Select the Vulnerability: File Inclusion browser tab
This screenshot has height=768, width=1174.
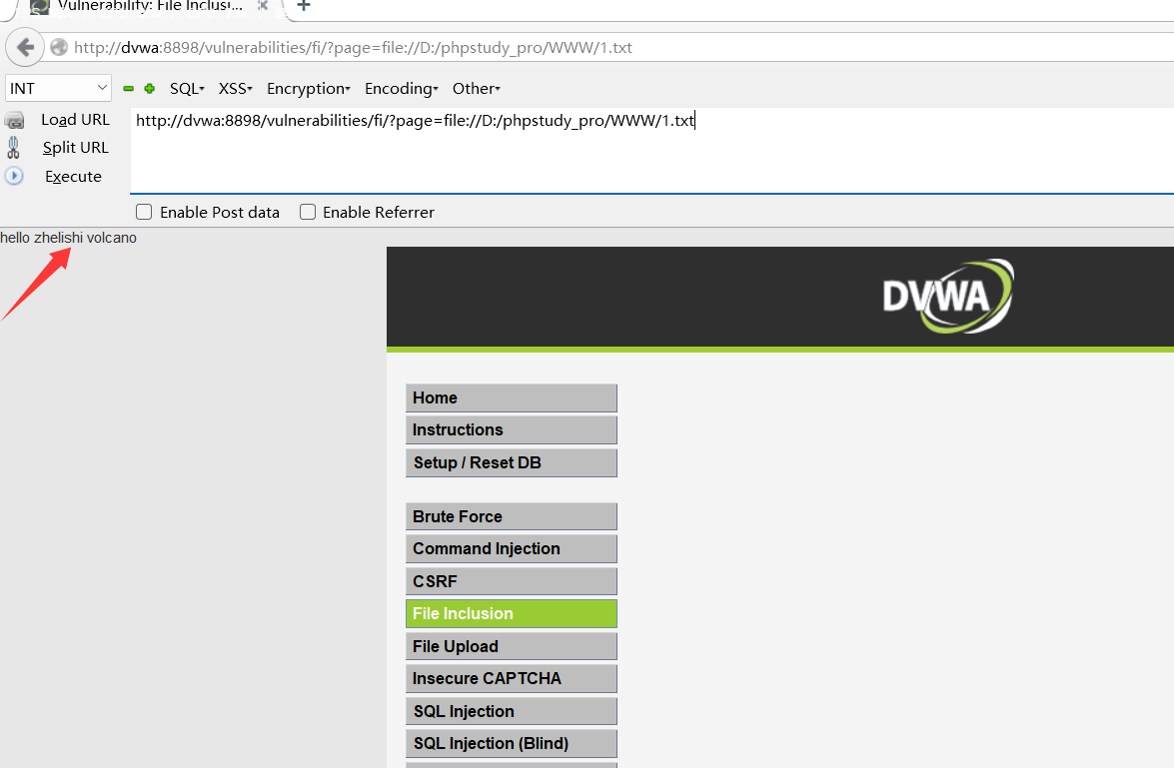pos(150,6)
